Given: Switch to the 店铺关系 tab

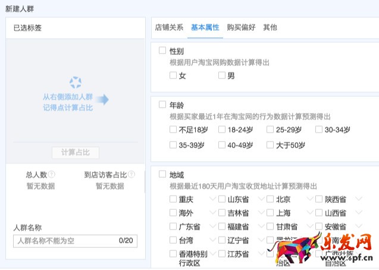Looking at the screenshot, I should [x=169, y=27].
